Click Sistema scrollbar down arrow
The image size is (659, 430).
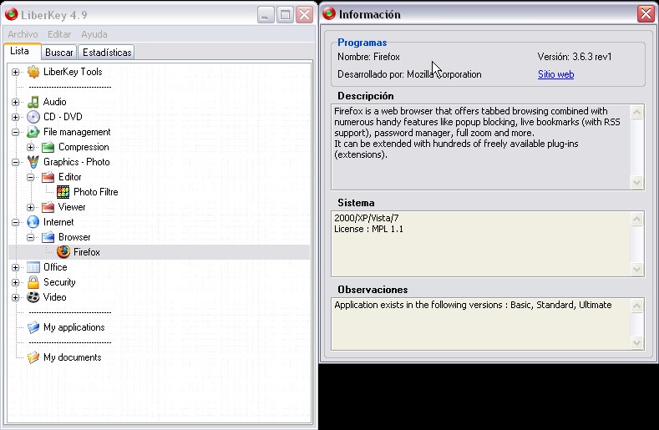(636, 269)
